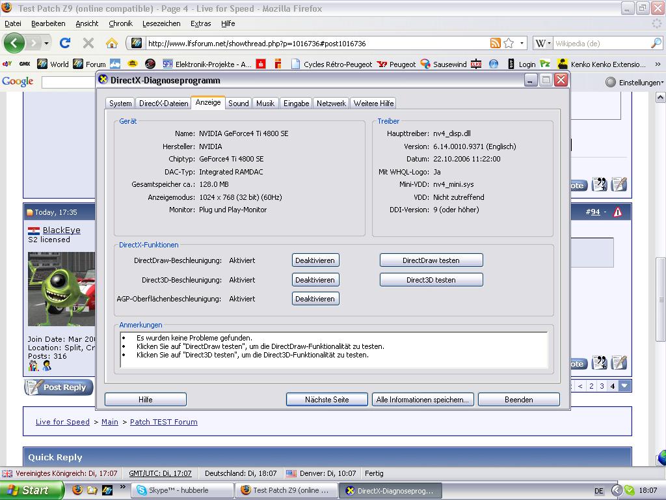
Task: Switch to the Netzwerk tab
Action: tap(331, 104)
